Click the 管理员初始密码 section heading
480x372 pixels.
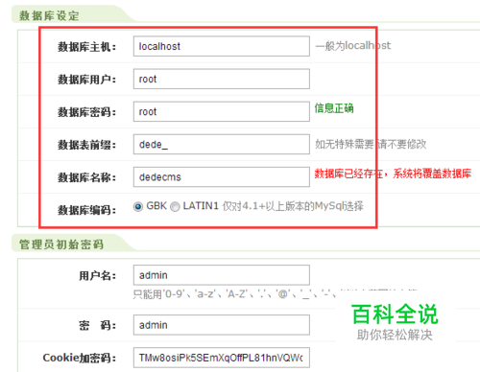click(61, 244)
